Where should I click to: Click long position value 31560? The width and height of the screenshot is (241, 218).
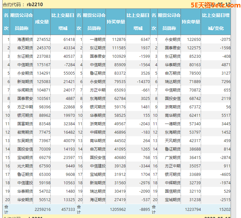point(120,183)
